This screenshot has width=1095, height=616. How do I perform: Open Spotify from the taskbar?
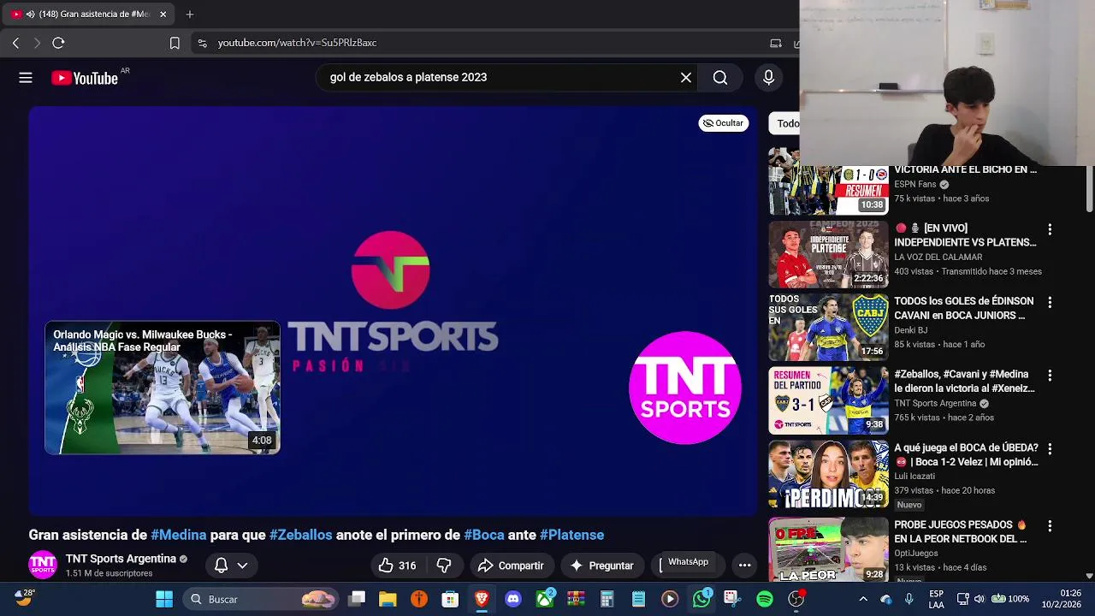765,599
